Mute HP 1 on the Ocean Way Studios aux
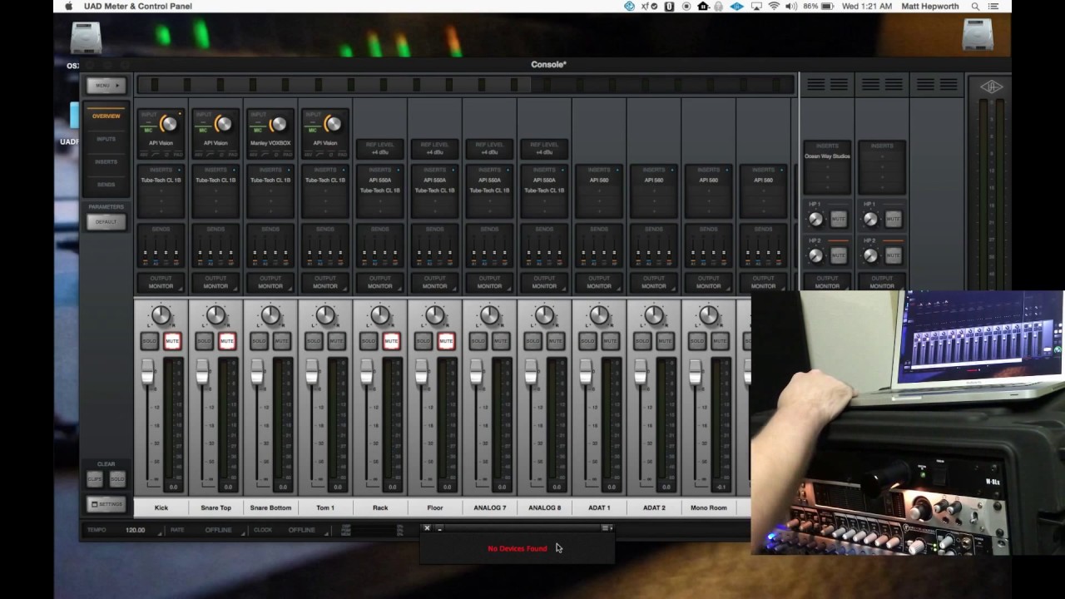This screenshot has height=599, width=1065. tap(838, 220)
